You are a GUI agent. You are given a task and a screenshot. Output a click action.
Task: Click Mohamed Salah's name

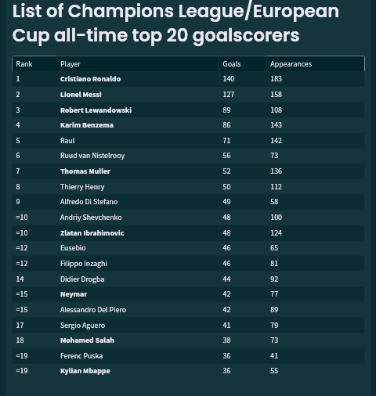87,340
